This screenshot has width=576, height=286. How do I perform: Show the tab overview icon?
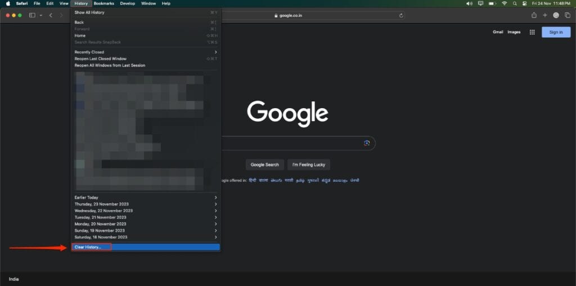568,15
